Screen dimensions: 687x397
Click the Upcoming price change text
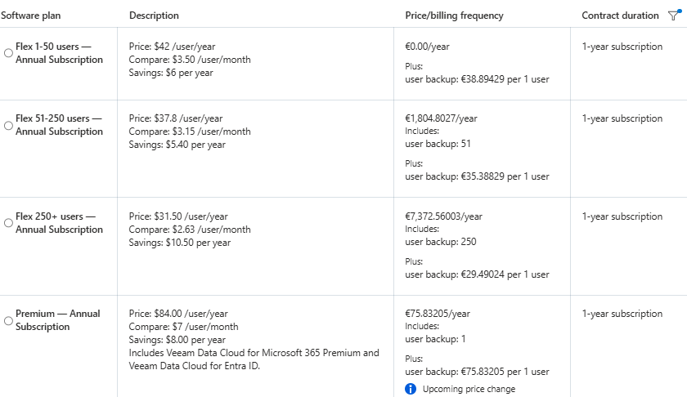coord(469,389)
